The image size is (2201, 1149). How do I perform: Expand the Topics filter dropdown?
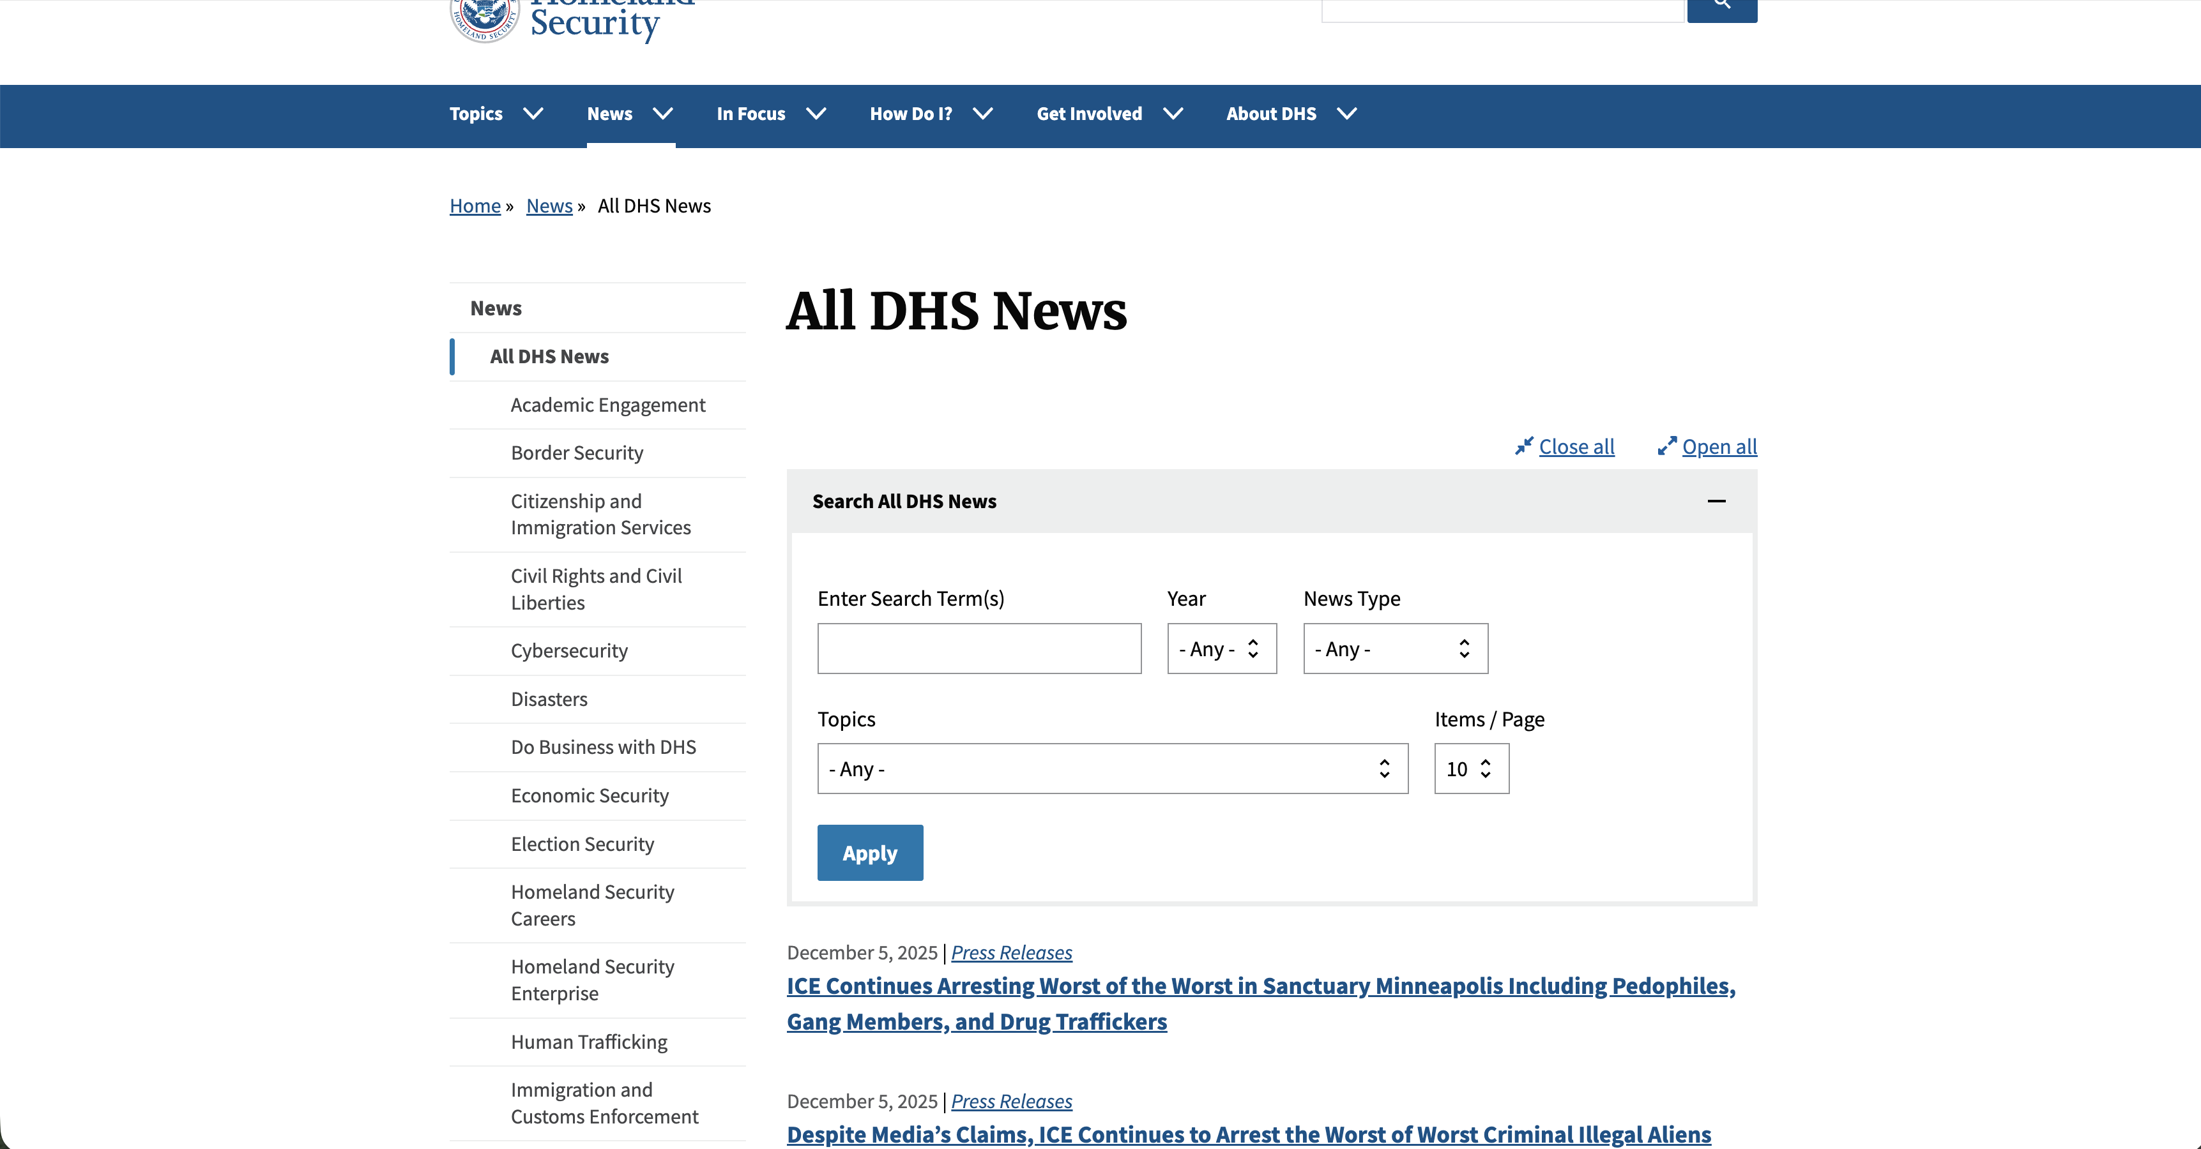click(x=1111, y=769)
